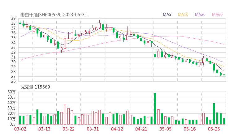Click the 03-02 date axis label
Viewport: 229px width, 136px height.
tap(20, 129)
